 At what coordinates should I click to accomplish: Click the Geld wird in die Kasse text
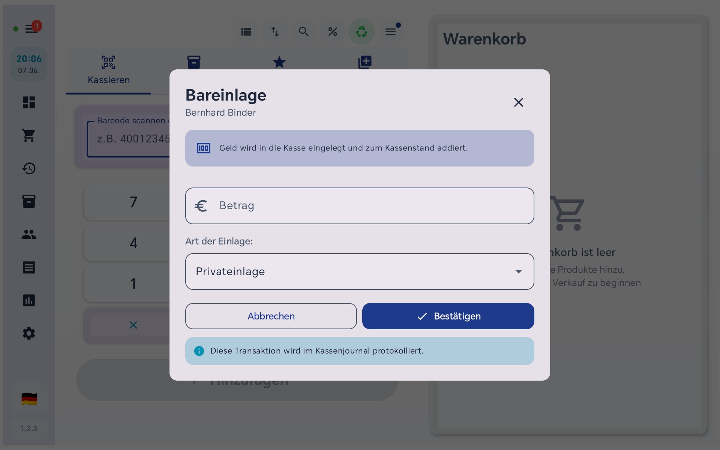coord(343,148)
